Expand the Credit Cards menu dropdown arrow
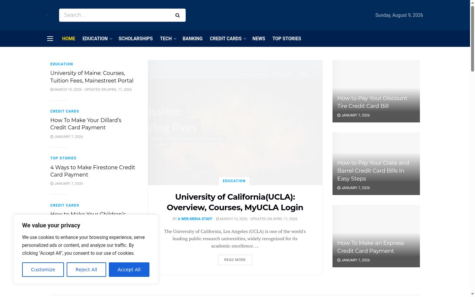Viewport: 475px width, 297px height. (245, 39)
